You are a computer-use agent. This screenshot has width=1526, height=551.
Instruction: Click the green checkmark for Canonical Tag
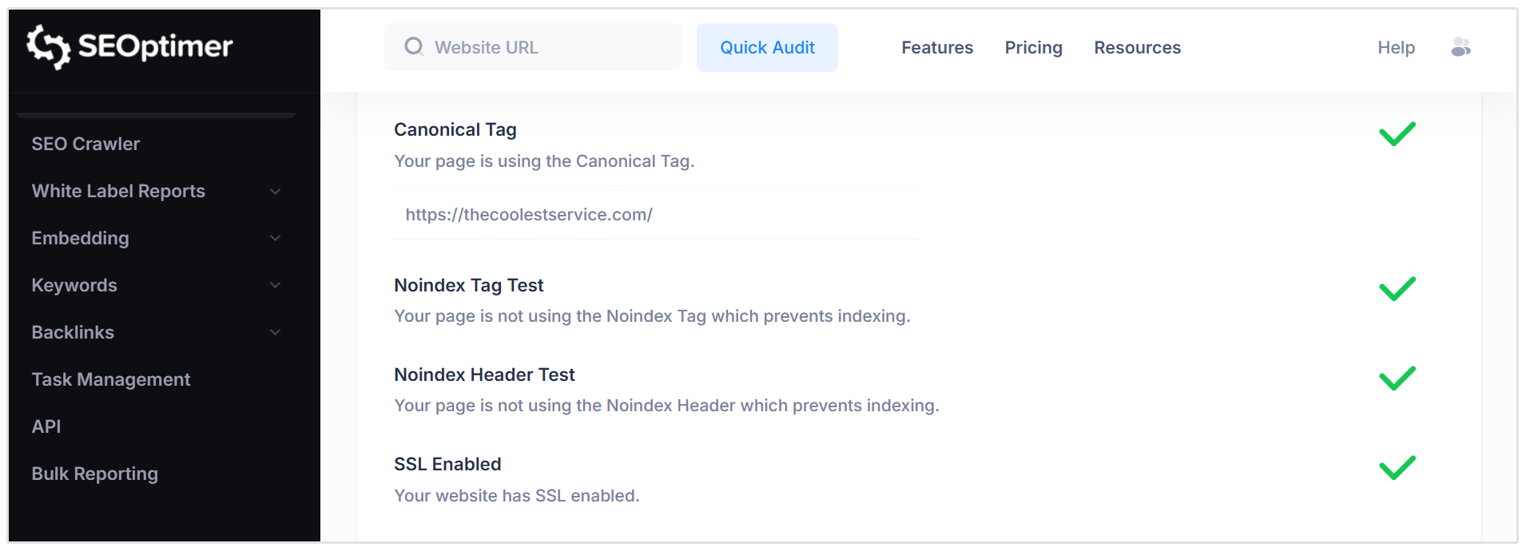pyautogui.click(x=1397, y=133)
